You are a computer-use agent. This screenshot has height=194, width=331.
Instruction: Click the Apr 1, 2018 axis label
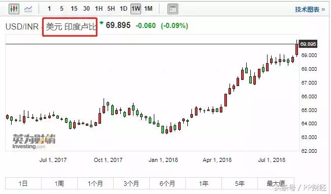click(x=217, y=160)
